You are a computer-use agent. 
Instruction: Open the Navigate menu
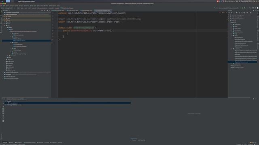click(x=12, y=6)
